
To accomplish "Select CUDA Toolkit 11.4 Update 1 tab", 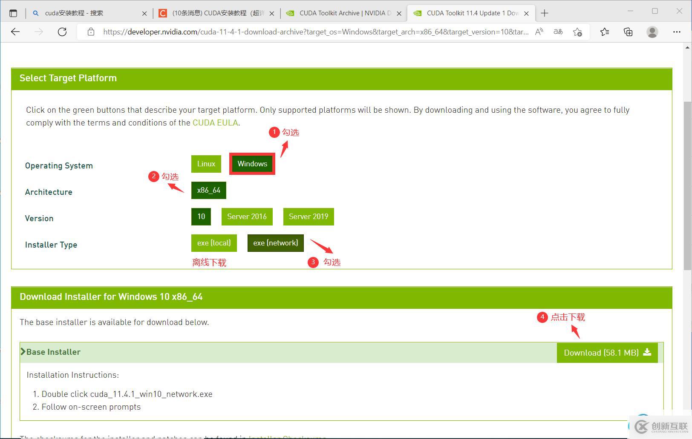I will [x=471, y=13].
